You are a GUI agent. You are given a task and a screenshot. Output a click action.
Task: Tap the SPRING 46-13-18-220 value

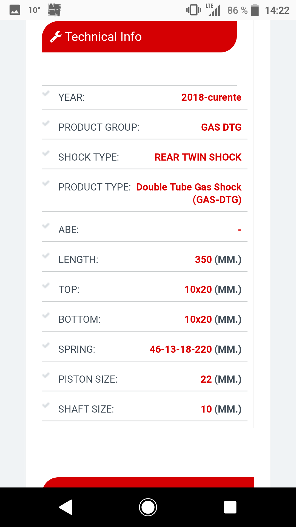point(181,349)
